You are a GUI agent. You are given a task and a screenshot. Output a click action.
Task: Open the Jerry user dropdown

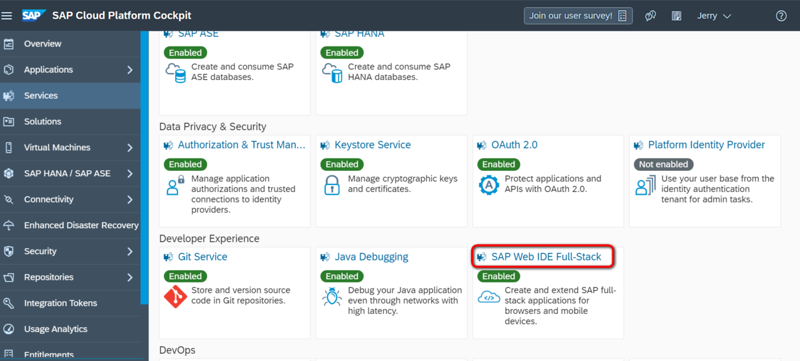[x=714, y=15]
